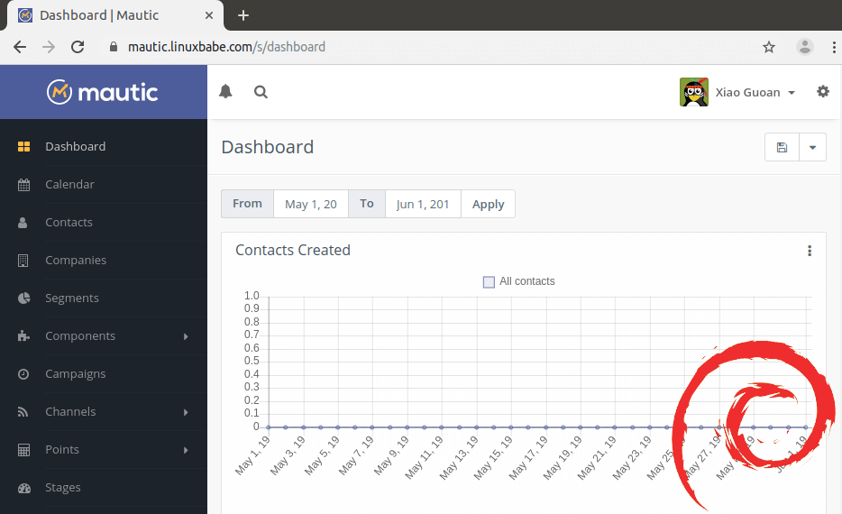Click the save dashboard floppy icon
This screenshot has height=514, width=842.
tap(782, 147)
